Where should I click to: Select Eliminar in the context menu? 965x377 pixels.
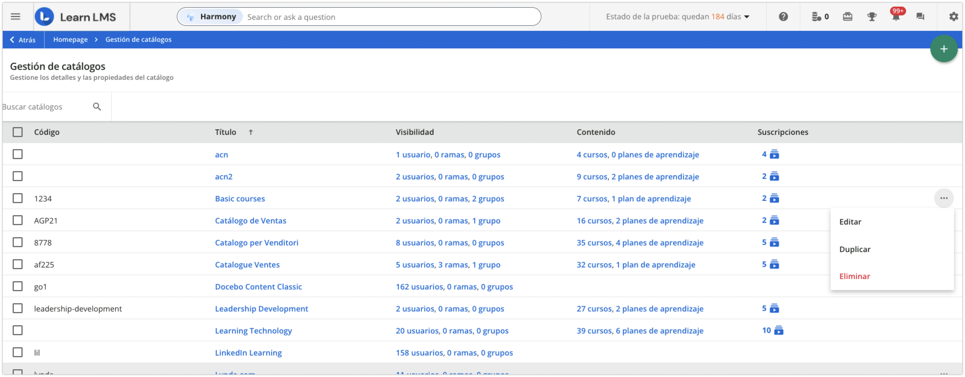[x=854, y=276]
